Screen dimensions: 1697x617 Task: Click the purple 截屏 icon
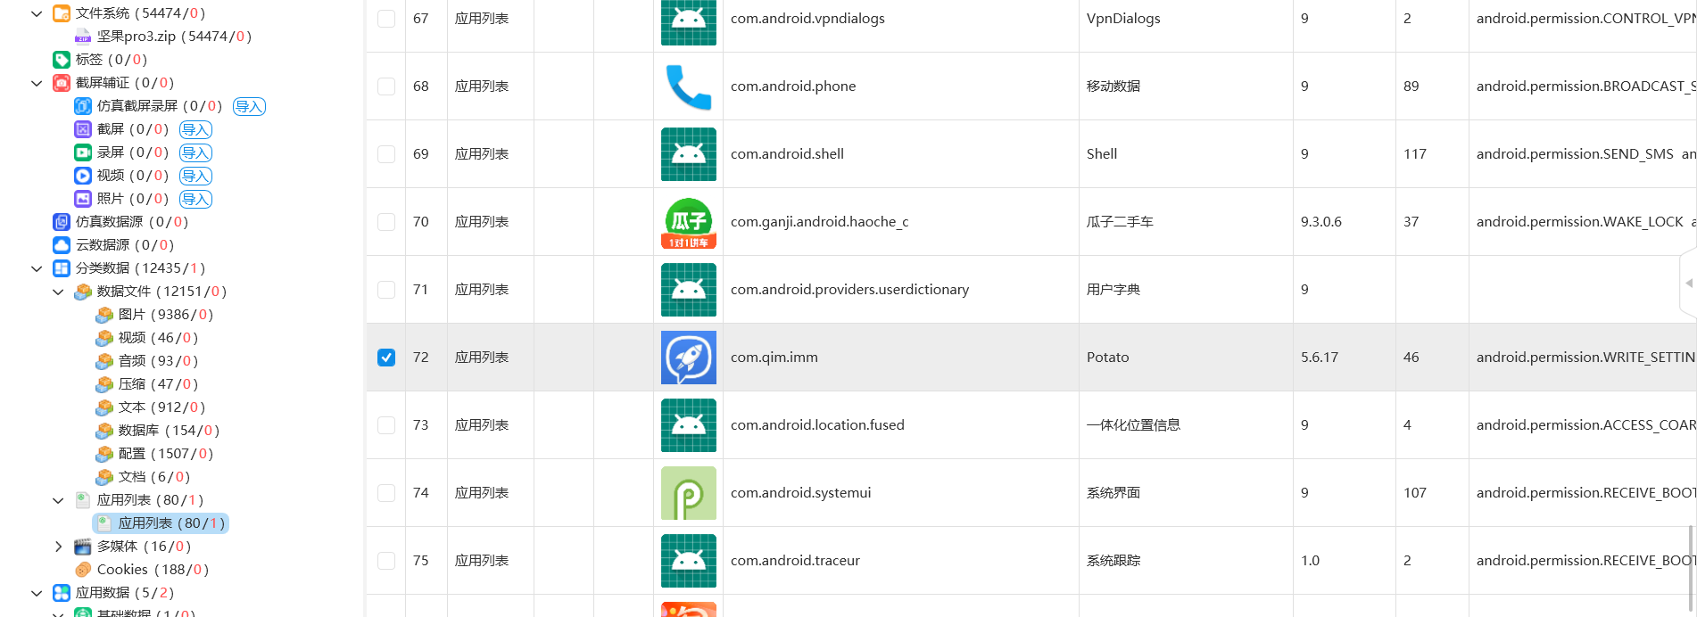coord(83,129)
